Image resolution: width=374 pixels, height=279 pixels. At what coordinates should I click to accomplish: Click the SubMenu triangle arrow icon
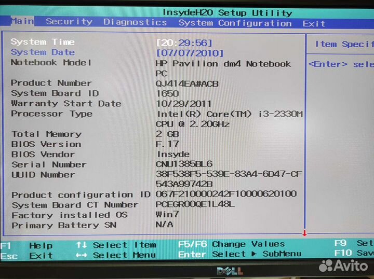(254, 254)
